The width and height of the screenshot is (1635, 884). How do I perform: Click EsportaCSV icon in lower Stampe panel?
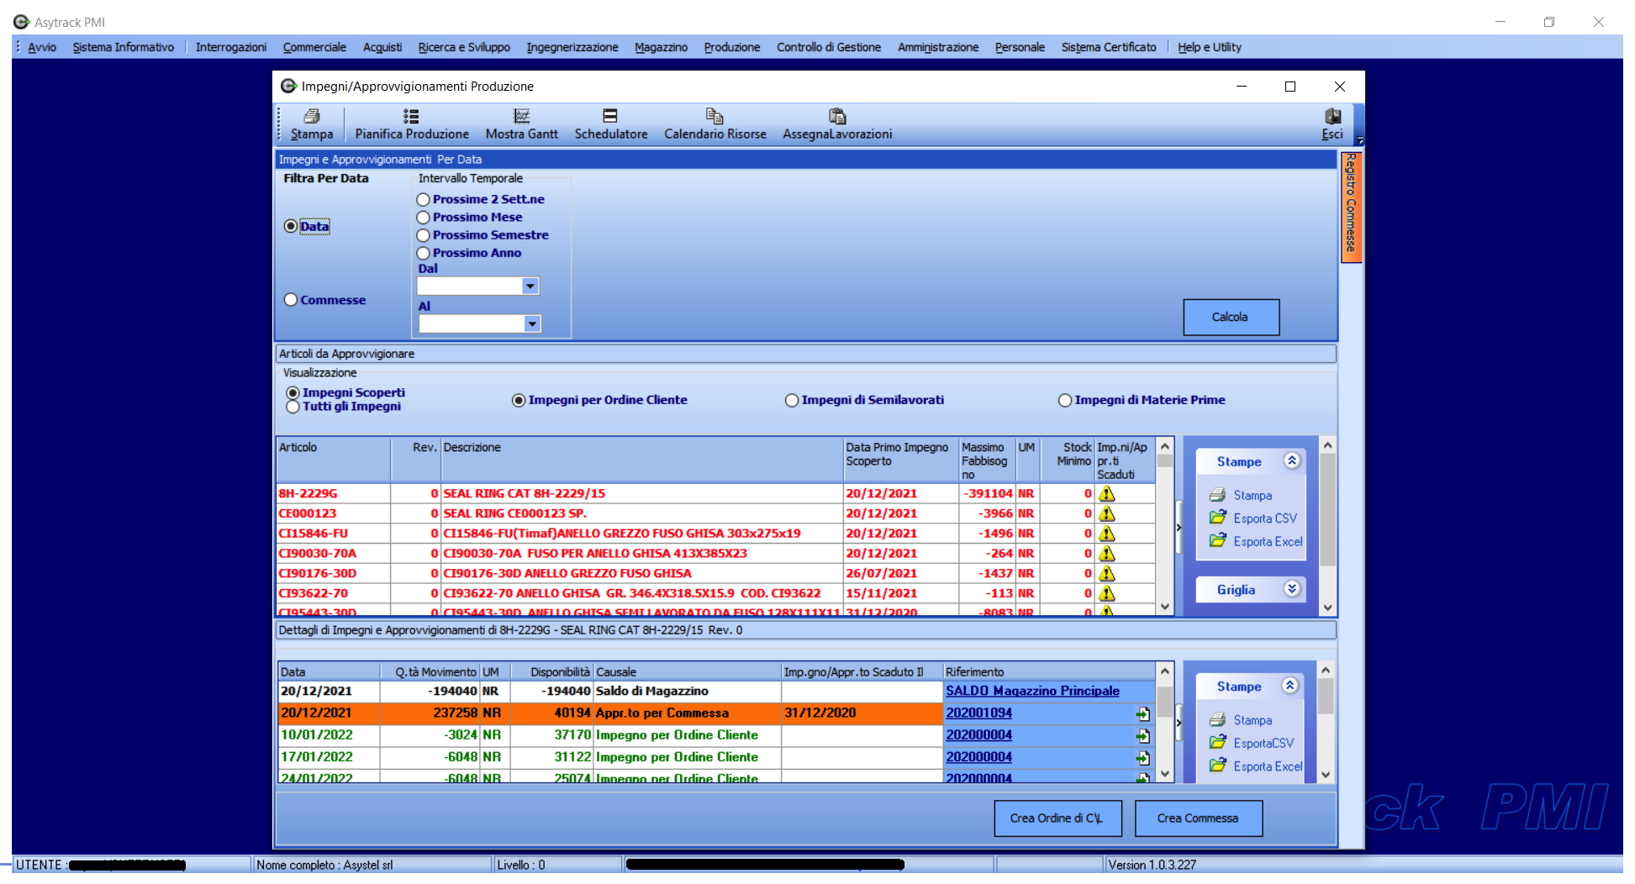[x=1217, y=742]
